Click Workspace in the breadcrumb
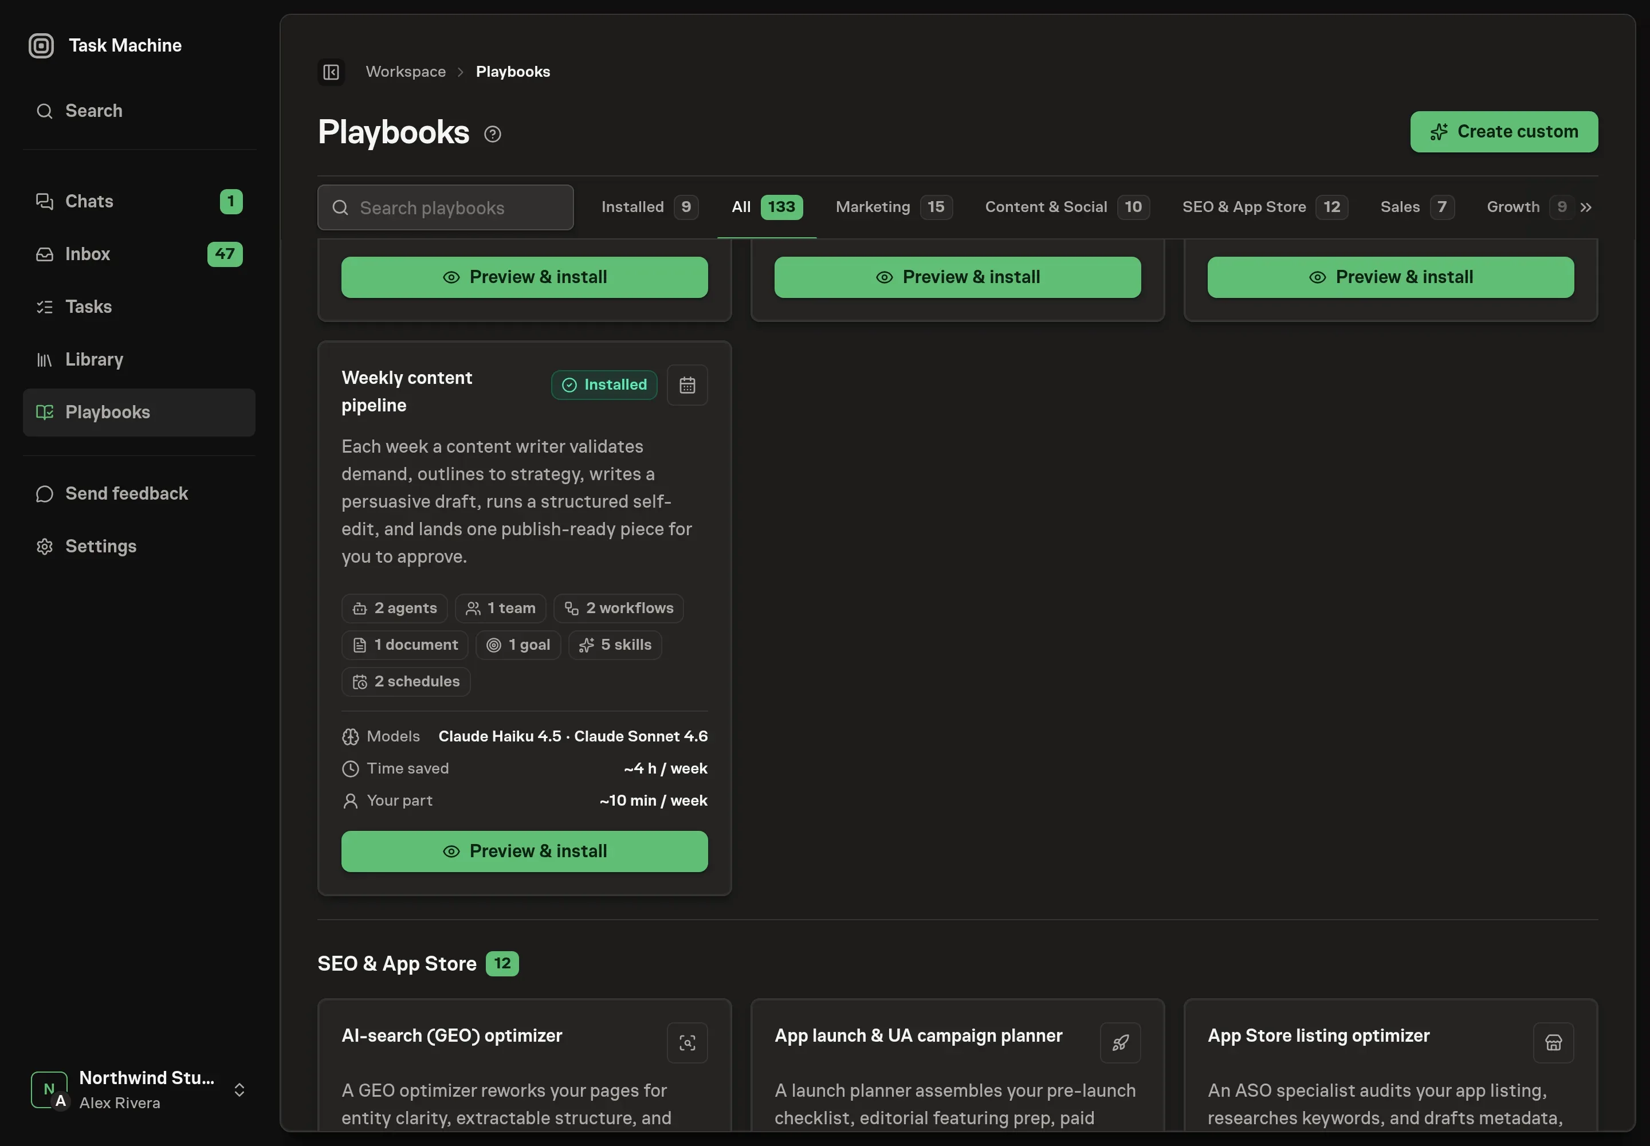Screen dimensions: 1650x1146 point(406,72)
